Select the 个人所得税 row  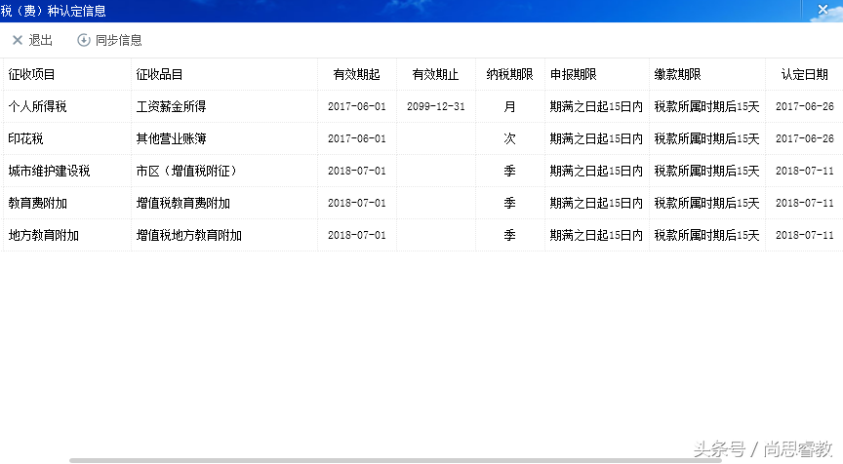tap(38, 106)
